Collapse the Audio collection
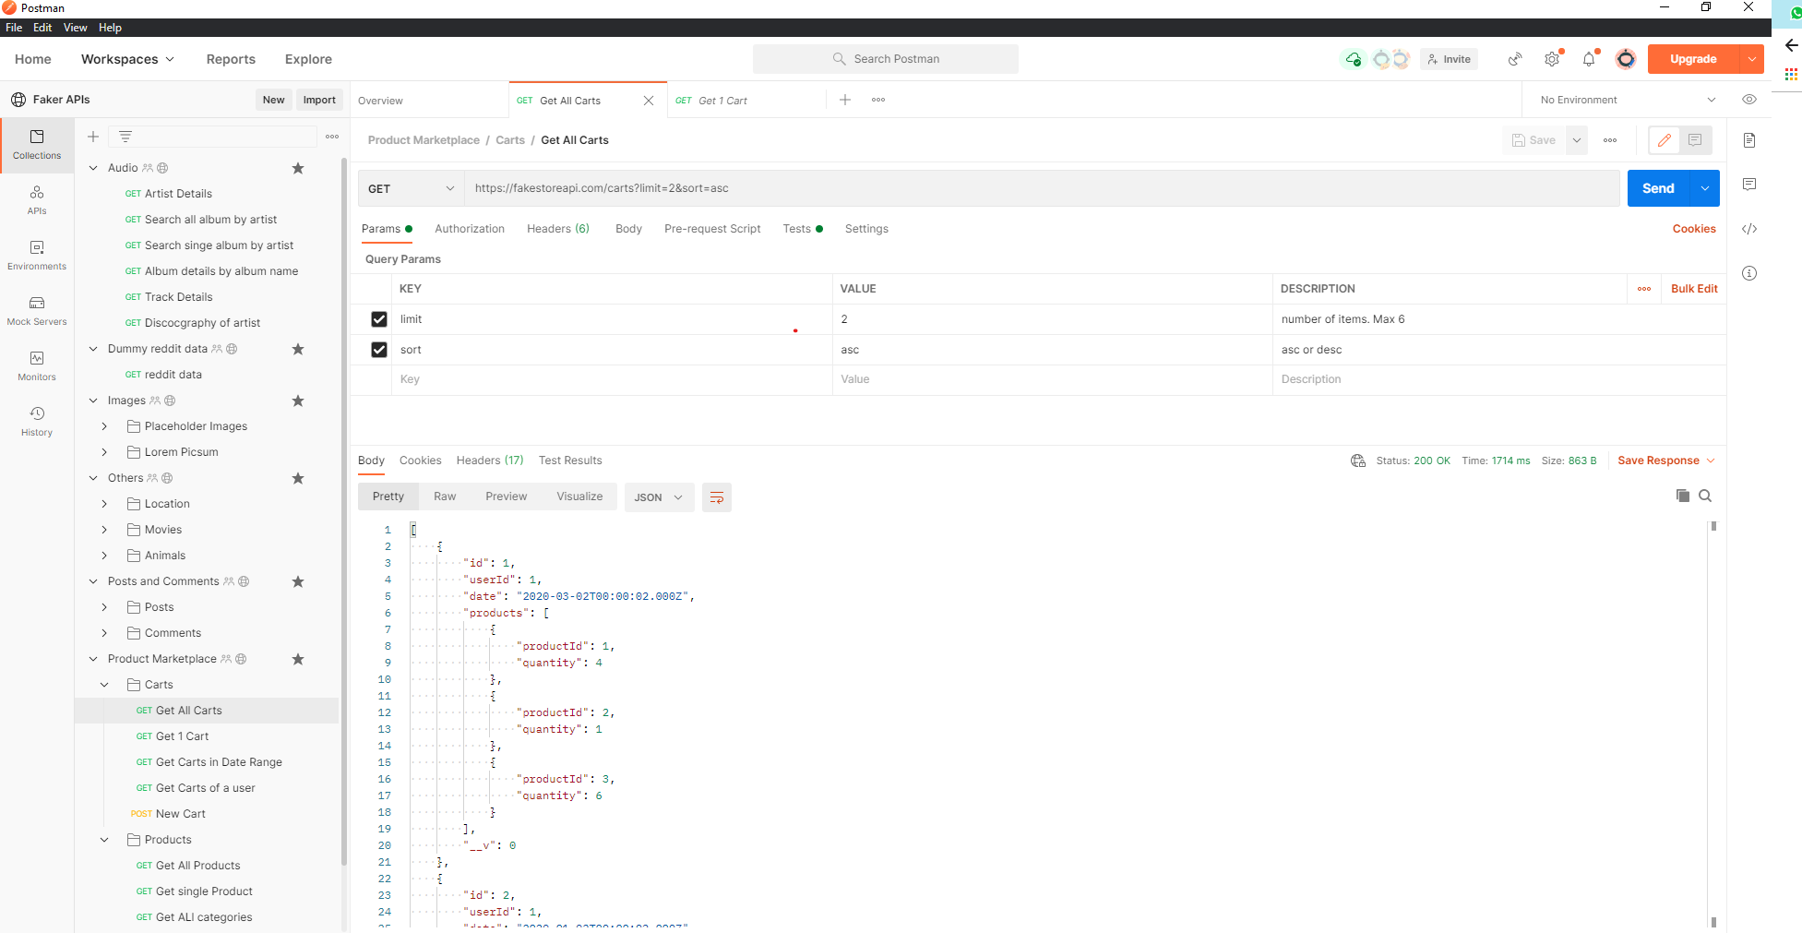This screenshot has width=1802, height=933. click(x=93, y=168)
